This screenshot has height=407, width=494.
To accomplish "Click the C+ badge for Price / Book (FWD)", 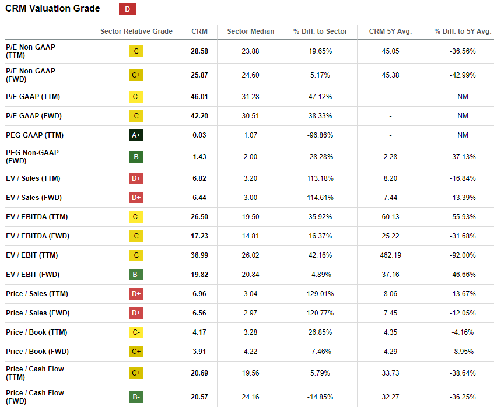I will click(136, 351).
